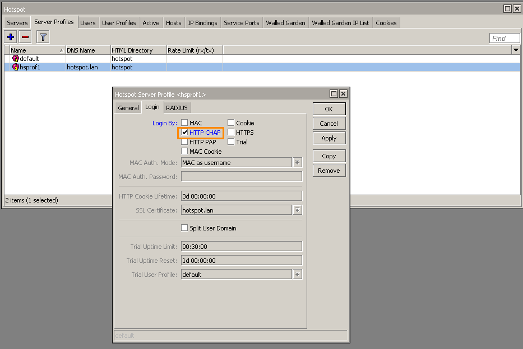
Task: Expand the Trial User Profile dropdown
Action: (x=297, y=275)
